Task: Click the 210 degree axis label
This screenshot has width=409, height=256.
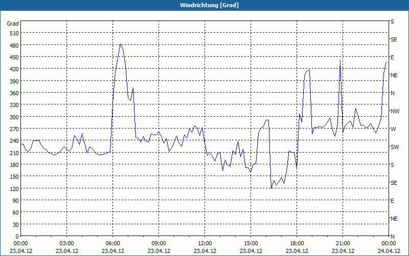Action: tap(14, 153)
